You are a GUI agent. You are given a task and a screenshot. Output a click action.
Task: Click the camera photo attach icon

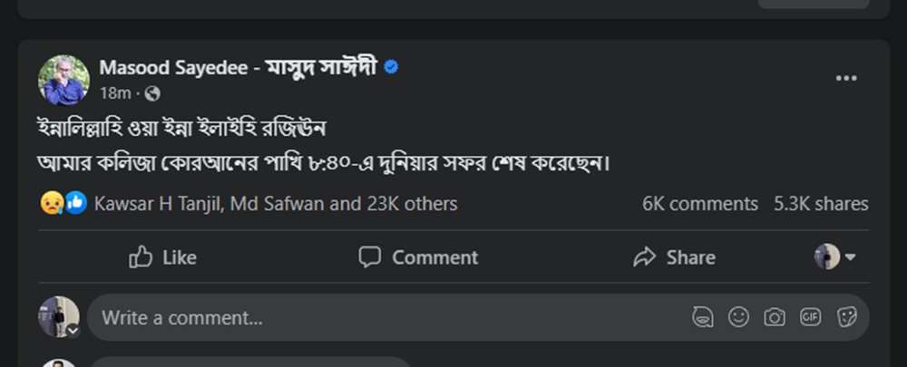[775, 317]
